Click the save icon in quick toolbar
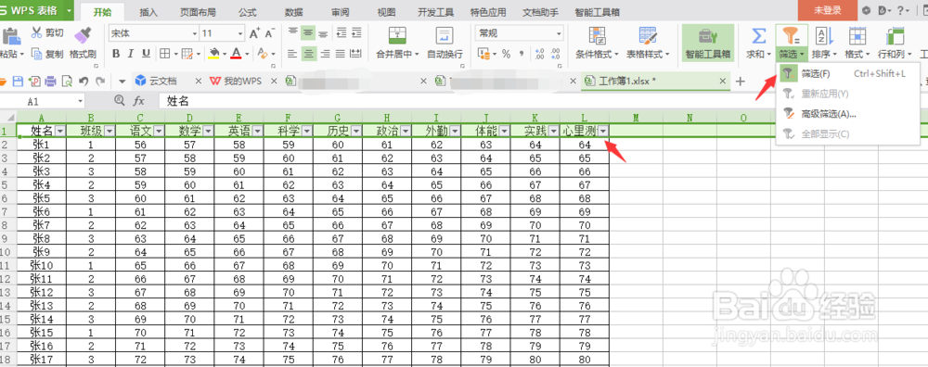The image size is (928, 367). coord(18,81)
